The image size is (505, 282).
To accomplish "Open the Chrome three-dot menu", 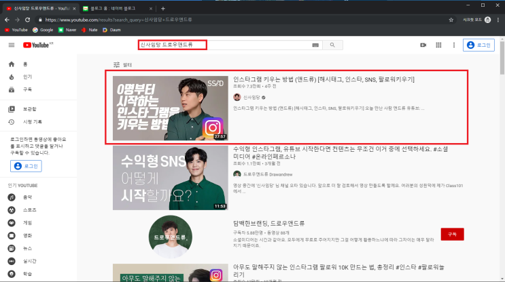I will point(498,20).
